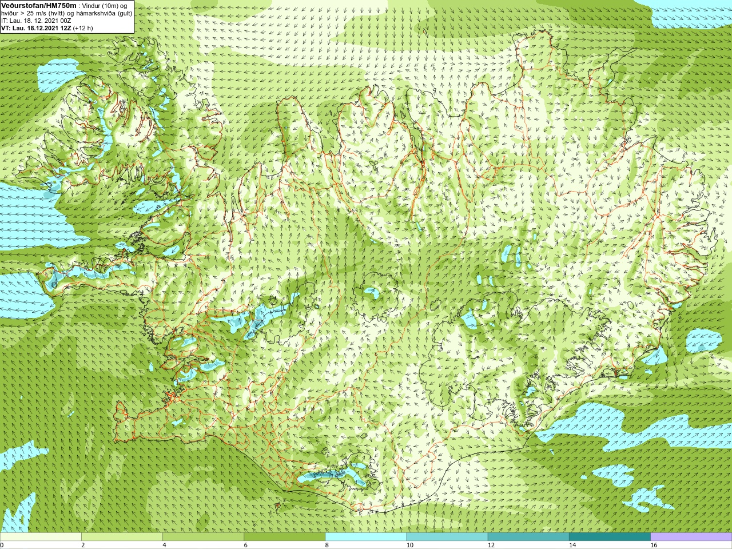Click the medium green 4–6 legend swatch
This screenshot has width=732, height=549.
pyautogui.click(x=203, y=537)
